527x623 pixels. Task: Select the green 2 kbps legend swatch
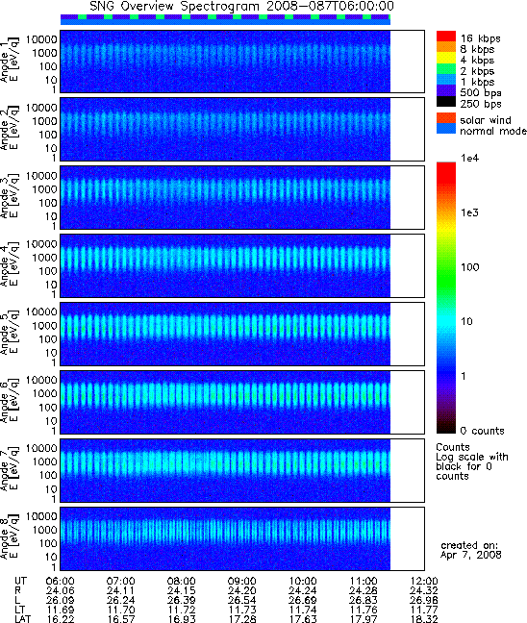[446, 68]
